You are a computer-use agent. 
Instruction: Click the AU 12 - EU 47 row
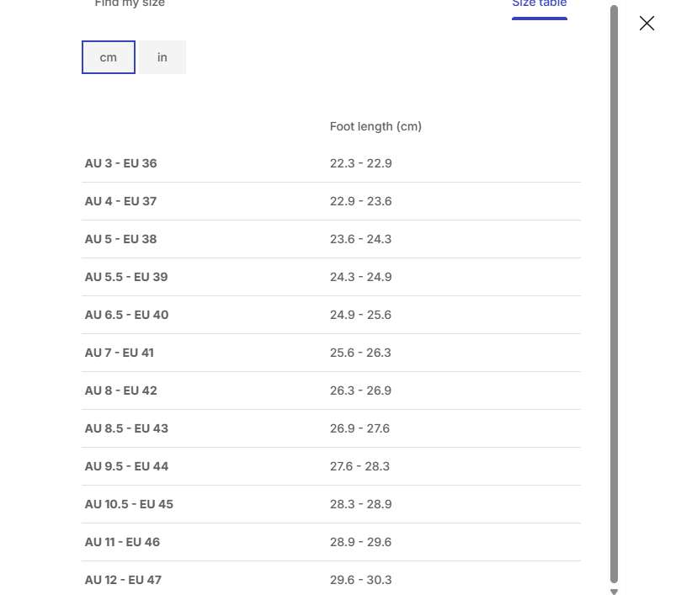[123, 580]
